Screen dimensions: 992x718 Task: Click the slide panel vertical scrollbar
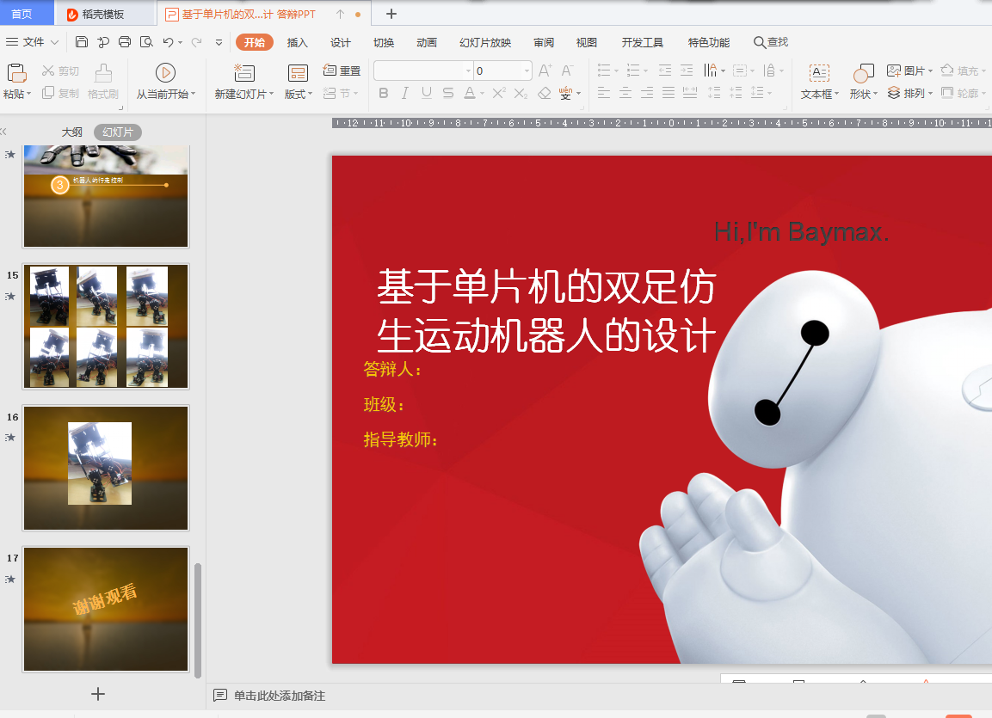pyautogui.click(x=197, y=619)
